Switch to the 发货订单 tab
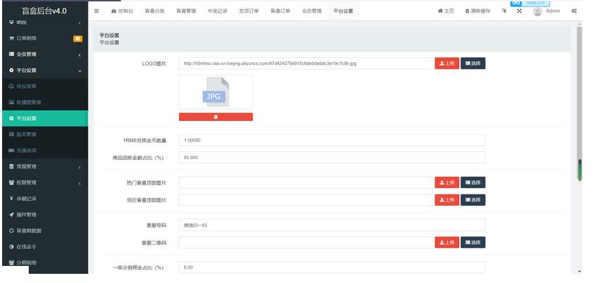 (249, 11)
